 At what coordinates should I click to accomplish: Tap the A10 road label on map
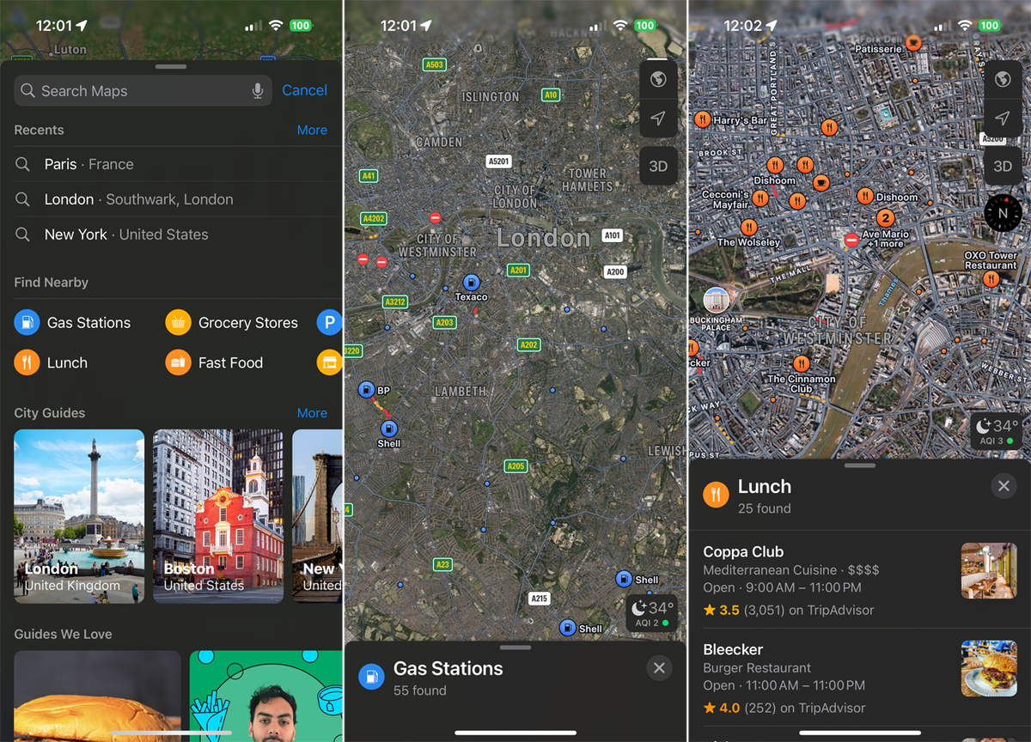pos(551,95)
